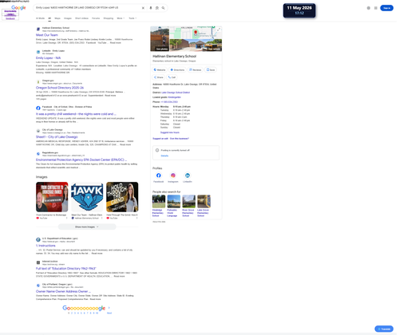Open the Tools dropdown
Screen dimensions: 399x335
(x=132, y=18)
